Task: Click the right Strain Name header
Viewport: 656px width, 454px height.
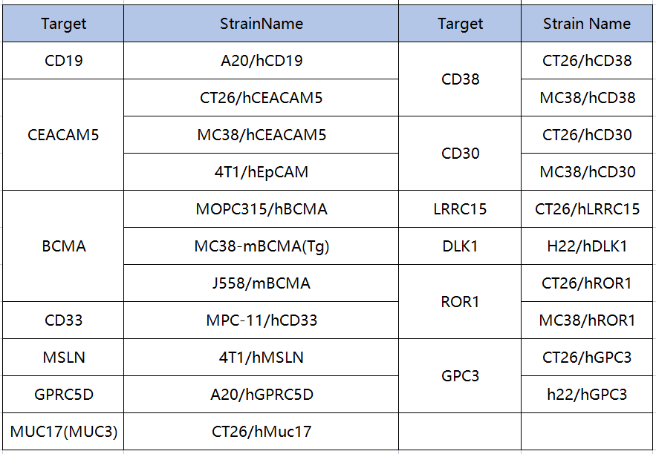Action: [587, 24]
